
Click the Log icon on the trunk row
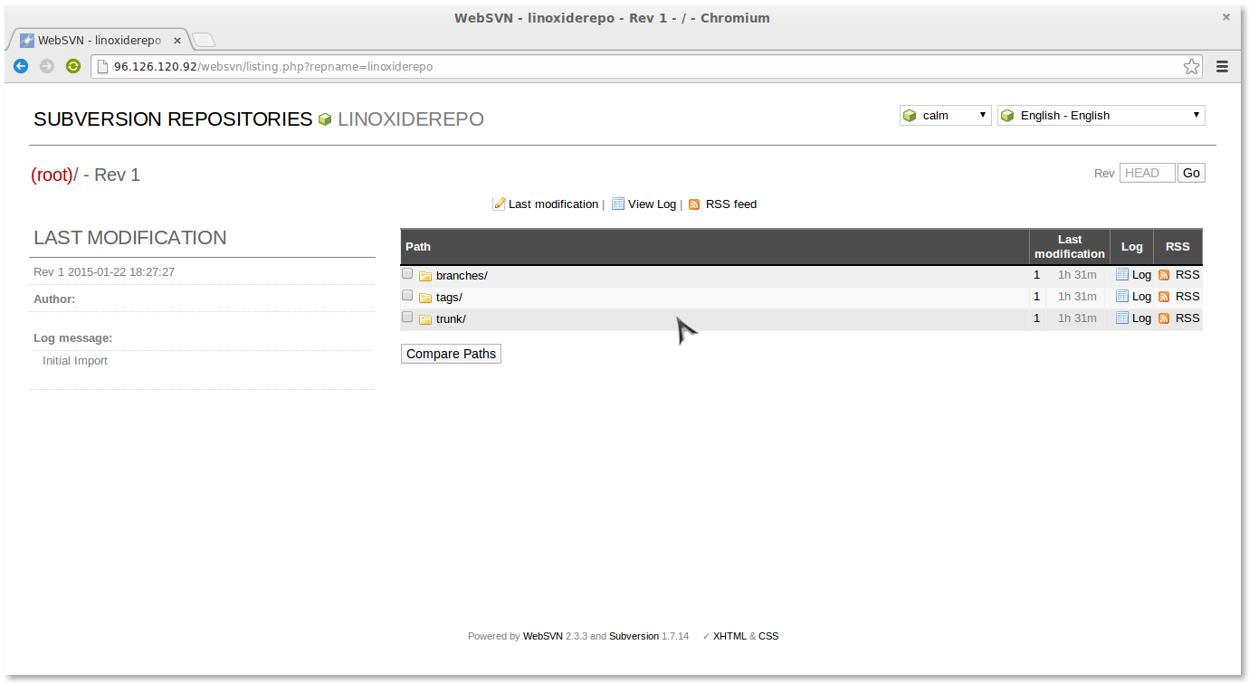1121,318
